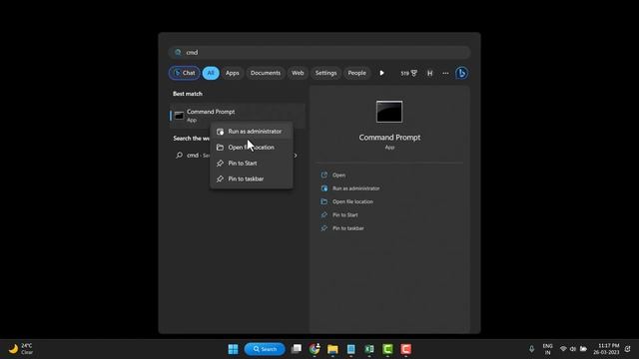Open the volume speaker icon in the tray

[x=573, y=349]
